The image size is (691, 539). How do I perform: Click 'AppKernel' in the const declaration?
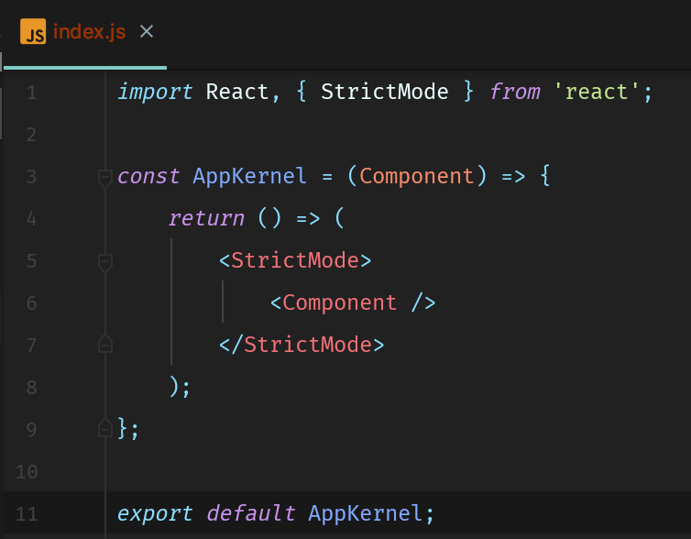pos(250,176)
